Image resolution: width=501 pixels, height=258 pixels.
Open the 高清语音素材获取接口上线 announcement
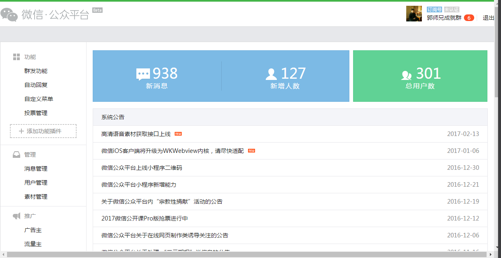(x=136, y=134)
